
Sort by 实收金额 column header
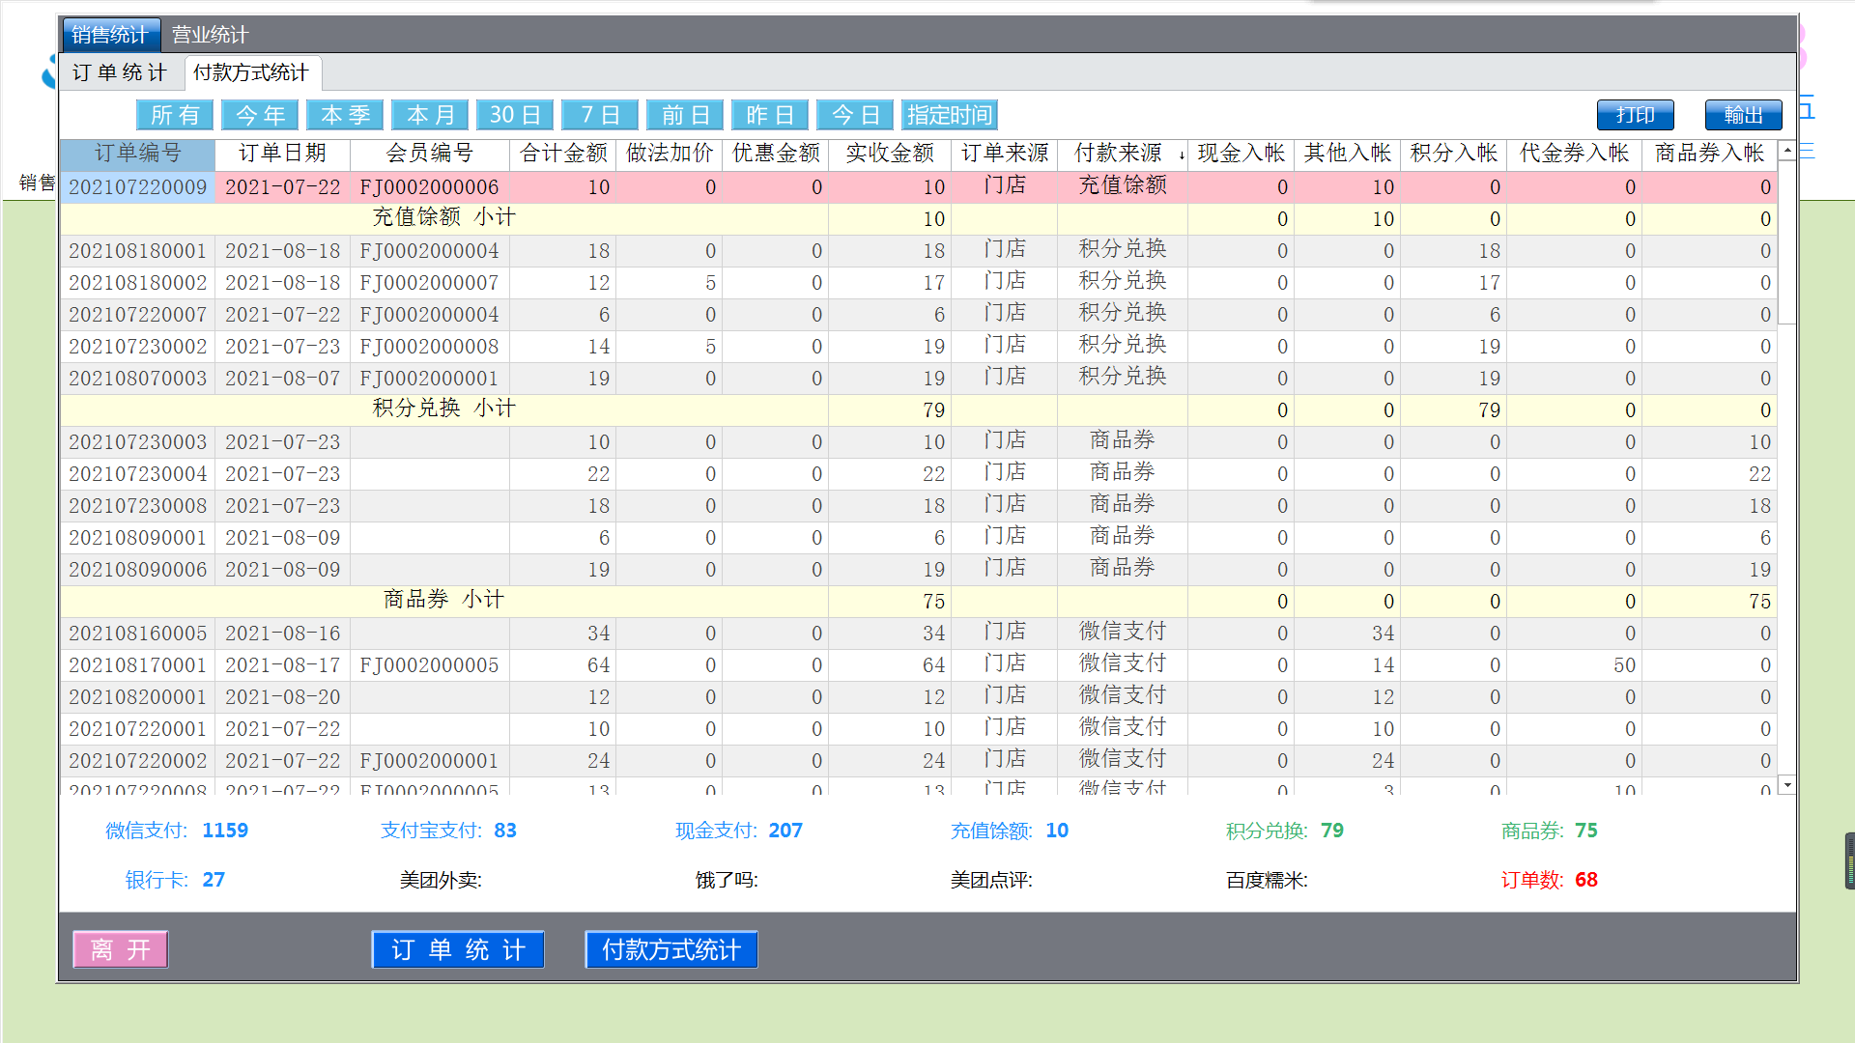click(x=890, y=154)
